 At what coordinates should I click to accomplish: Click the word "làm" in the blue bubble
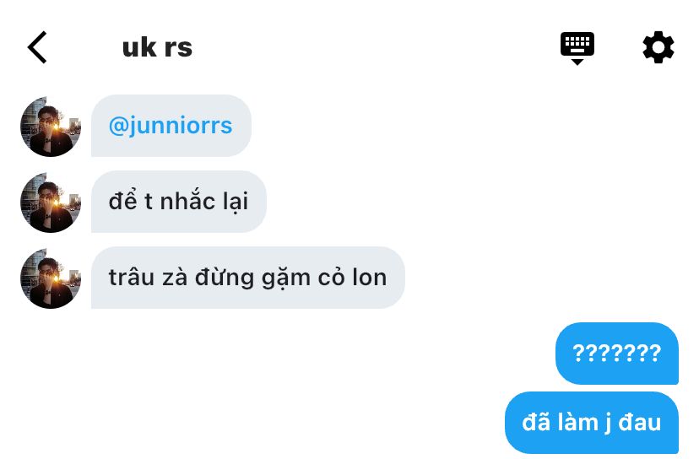(577, 422)
